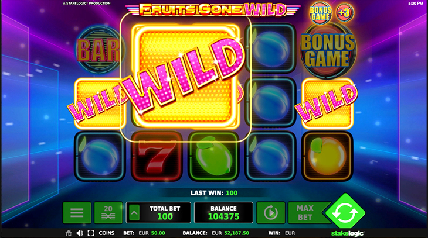
Task: Expand the total bet chevron arrow
Action: click(x=134, y=213)
